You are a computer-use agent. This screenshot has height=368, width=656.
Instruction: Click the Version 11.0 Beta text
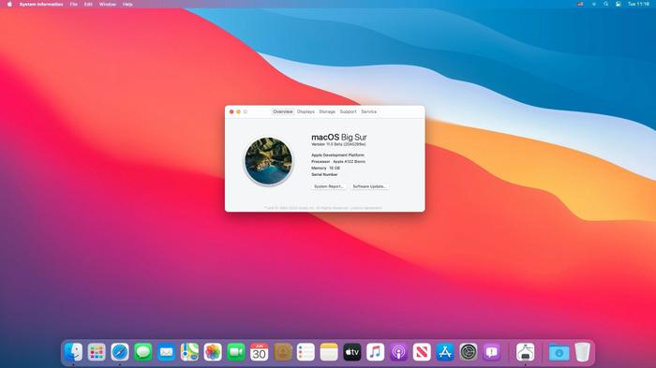tap(338, 144)
